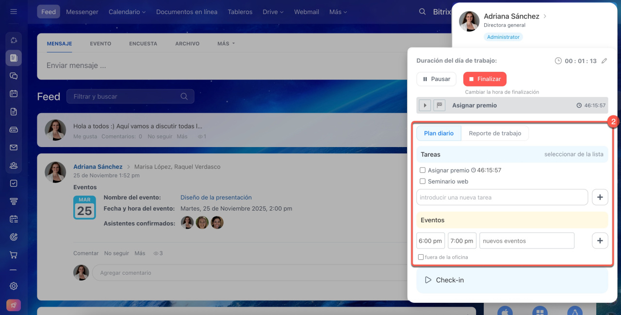Open the MÁS dropdown in post composer
Screen dimensions: 621x315
pyautogui.click(x=226, y=44)
